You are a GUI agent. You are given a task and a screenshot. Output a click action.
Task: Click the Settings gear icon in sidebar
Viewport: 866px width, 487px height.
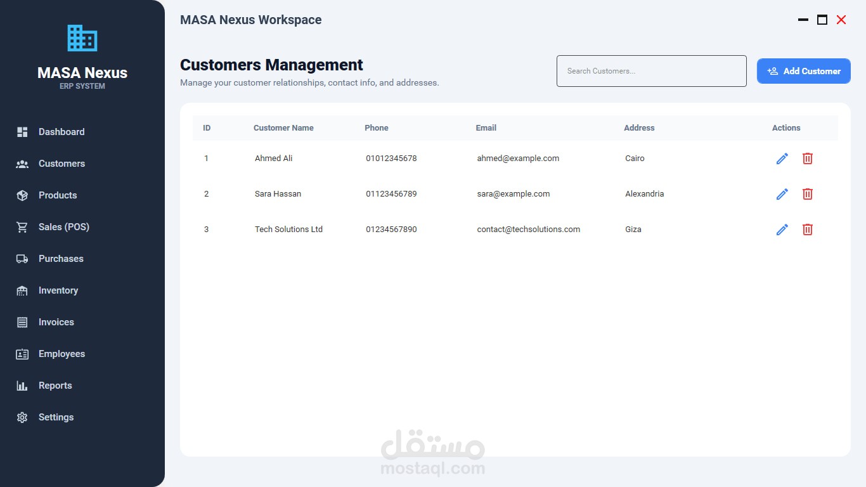[x=22, y=417]
